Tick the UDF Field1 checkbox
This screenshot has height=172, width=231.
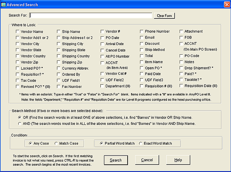59,80
